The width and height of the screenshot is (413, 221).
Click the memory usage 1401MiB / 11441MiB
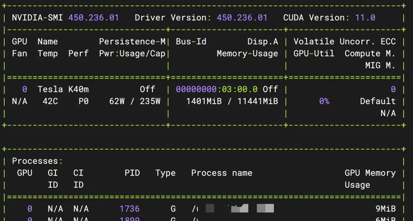232,101
